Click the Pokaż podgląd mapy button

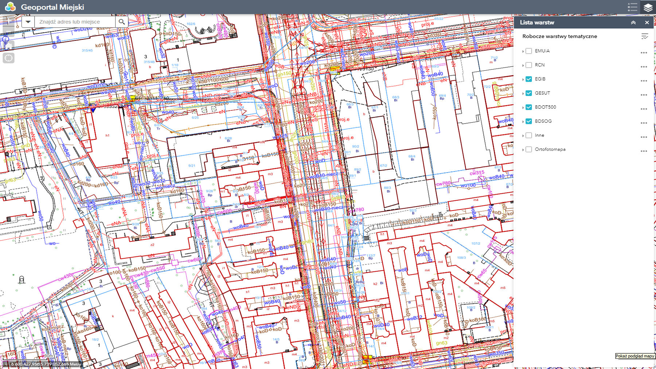[x=635, y=356]
